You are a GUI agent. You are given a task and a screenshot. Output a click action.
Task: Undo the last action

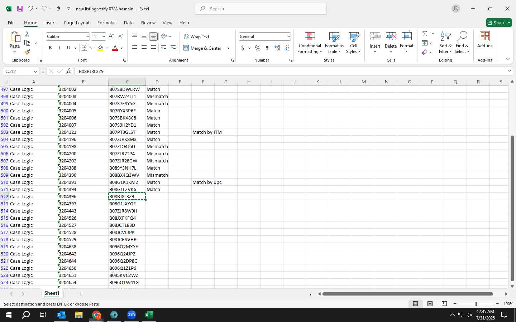pos(30,9)
